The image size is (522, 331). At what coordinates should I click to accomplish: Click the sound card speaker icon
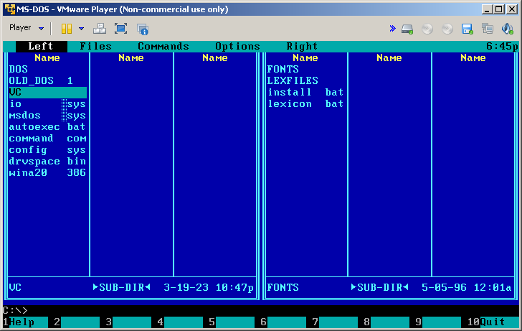click(508, 29)
